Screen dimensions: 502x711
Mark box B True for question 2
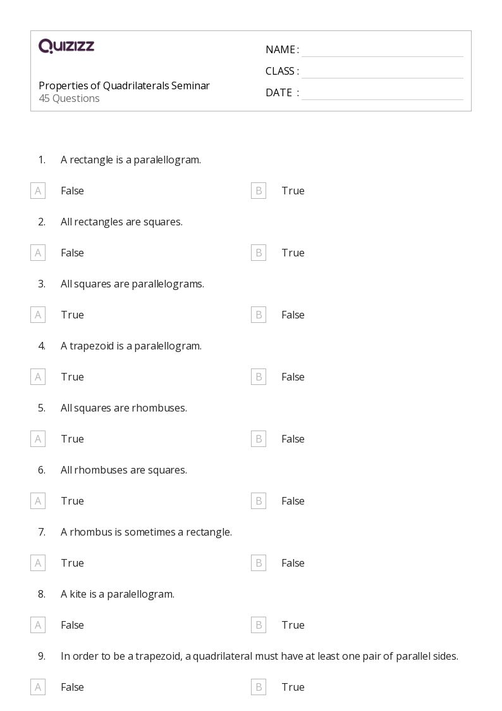[259, 253]
